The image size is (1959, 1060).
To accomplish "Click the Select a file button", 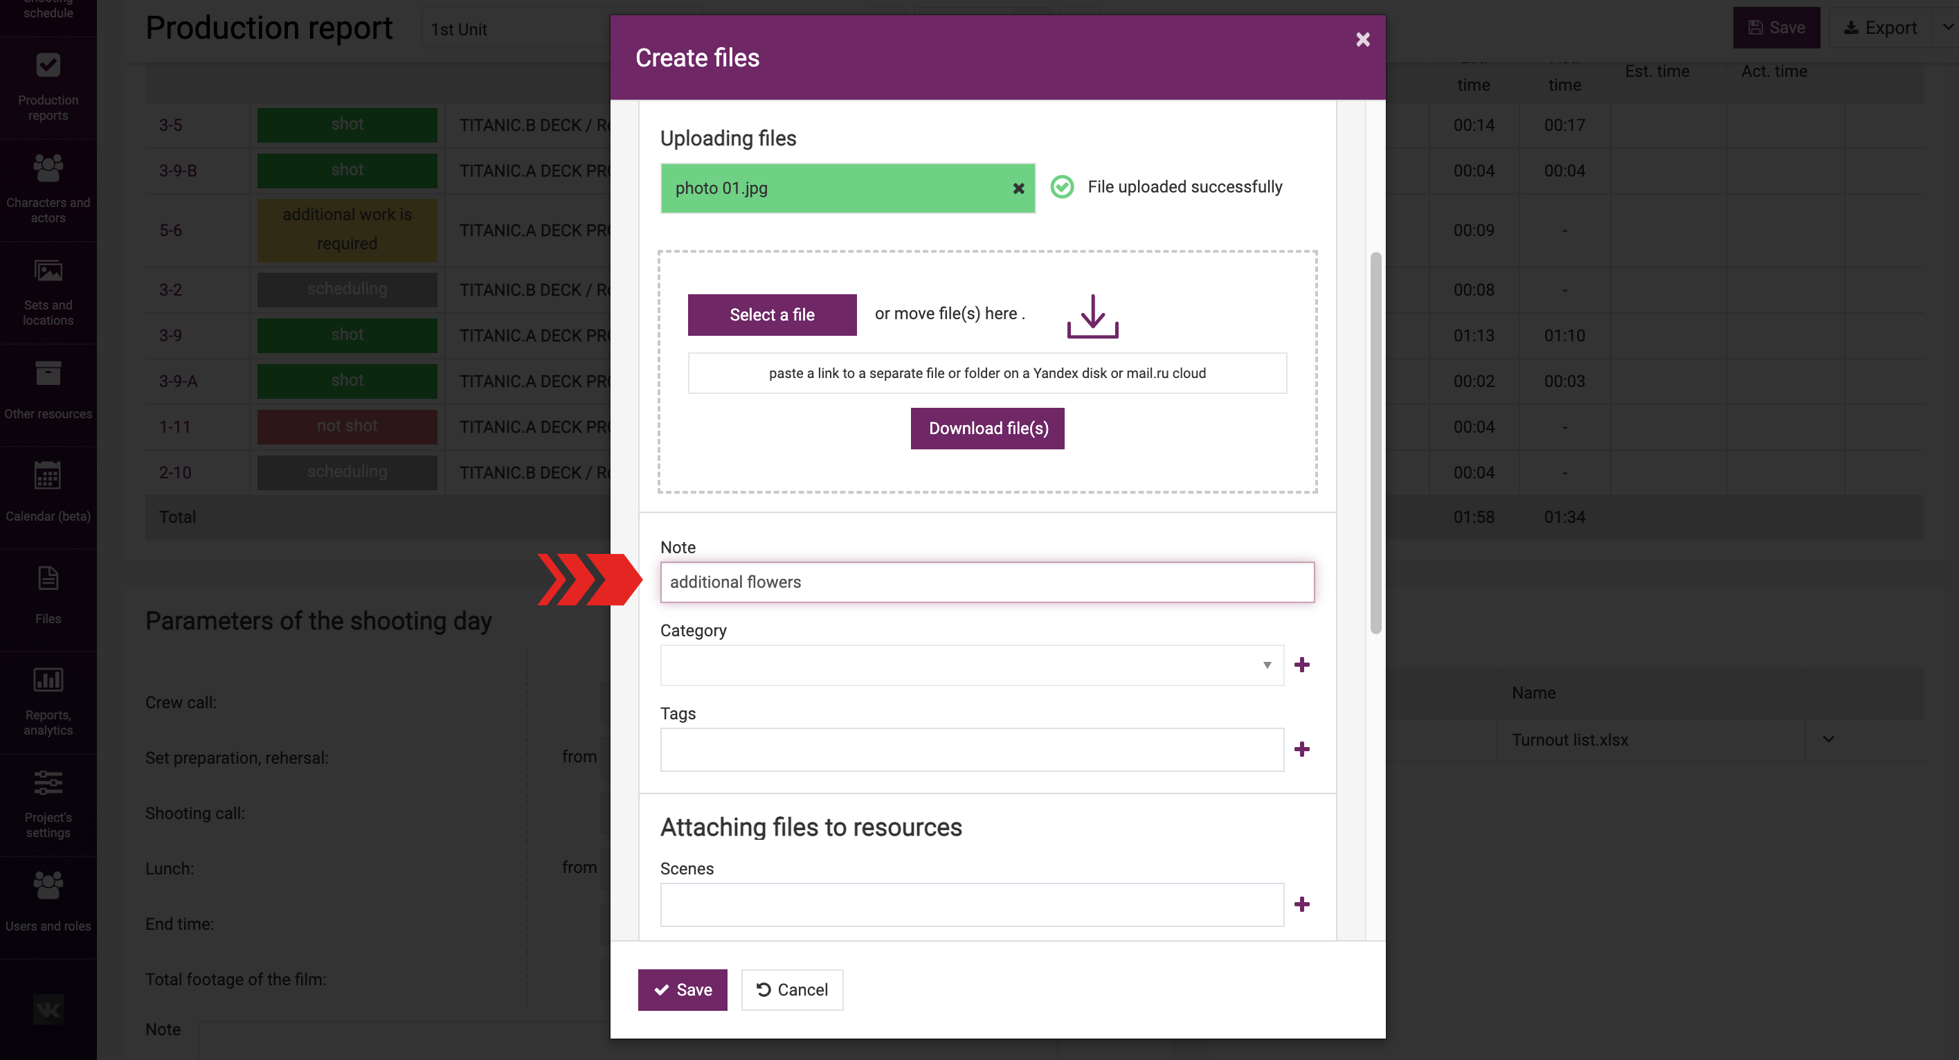I will pyautogui.click(x=771, y=315).
